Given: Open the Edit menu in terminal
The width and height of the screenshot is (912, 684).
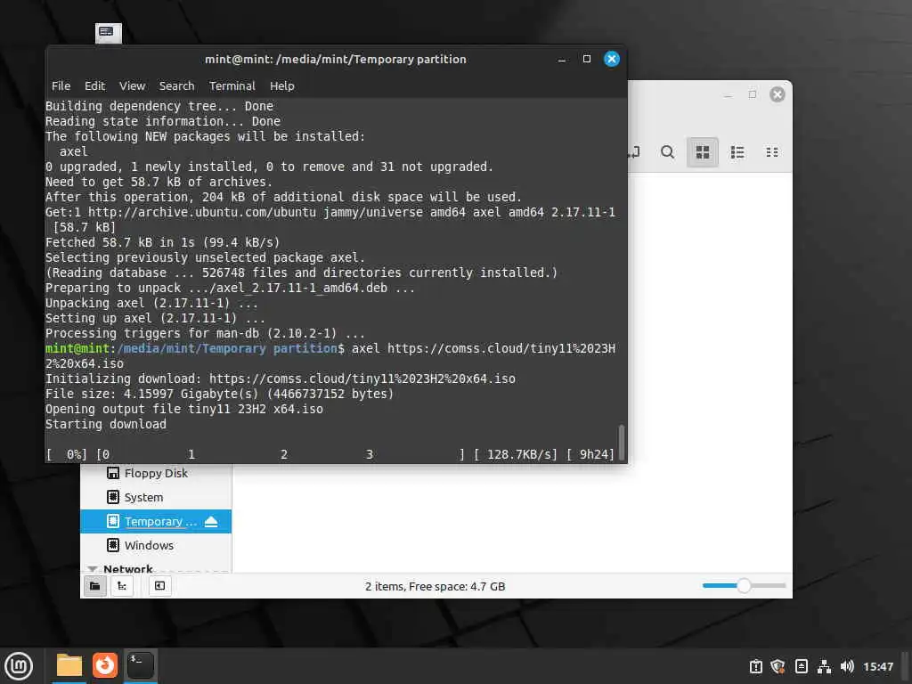Looking at the screenshot, I should [x=94, y=86].
